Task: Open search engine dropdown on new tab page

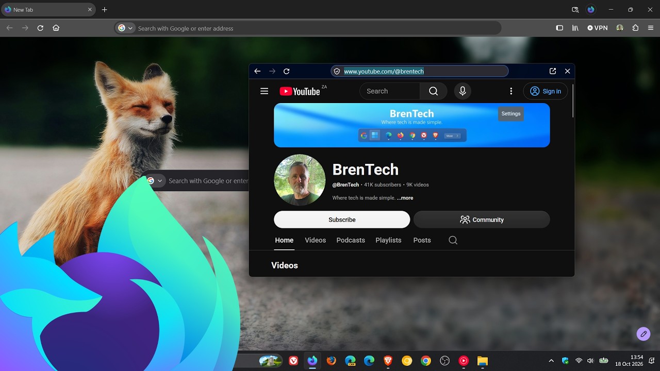Action: point(155,181)
